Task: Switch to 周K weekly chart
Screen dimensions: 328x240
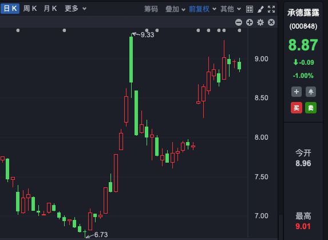Action: coord(30,9)
